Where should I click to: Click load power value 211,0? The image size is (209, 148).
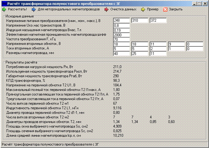pos(117,67)
